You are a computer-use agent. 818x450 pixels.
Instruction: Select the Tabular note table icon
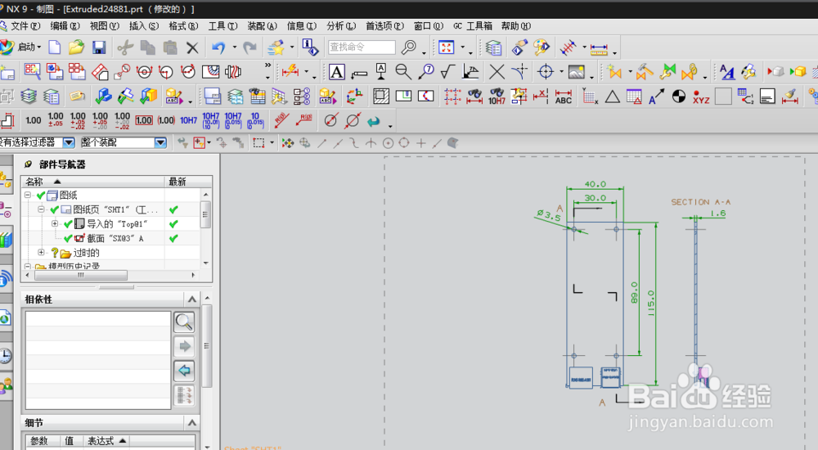pyautogui.click(x=635, y=97)
